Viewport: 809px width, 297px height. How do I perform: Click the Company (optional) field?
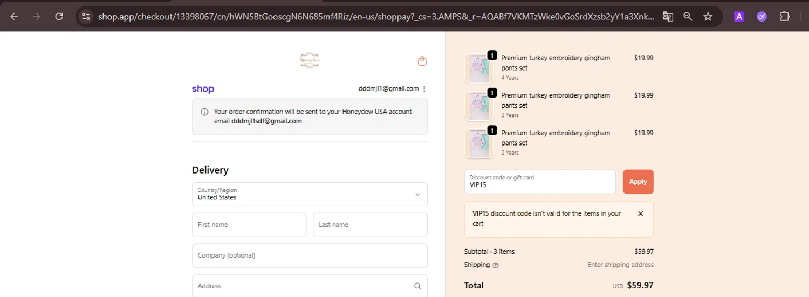pos(310,255)
